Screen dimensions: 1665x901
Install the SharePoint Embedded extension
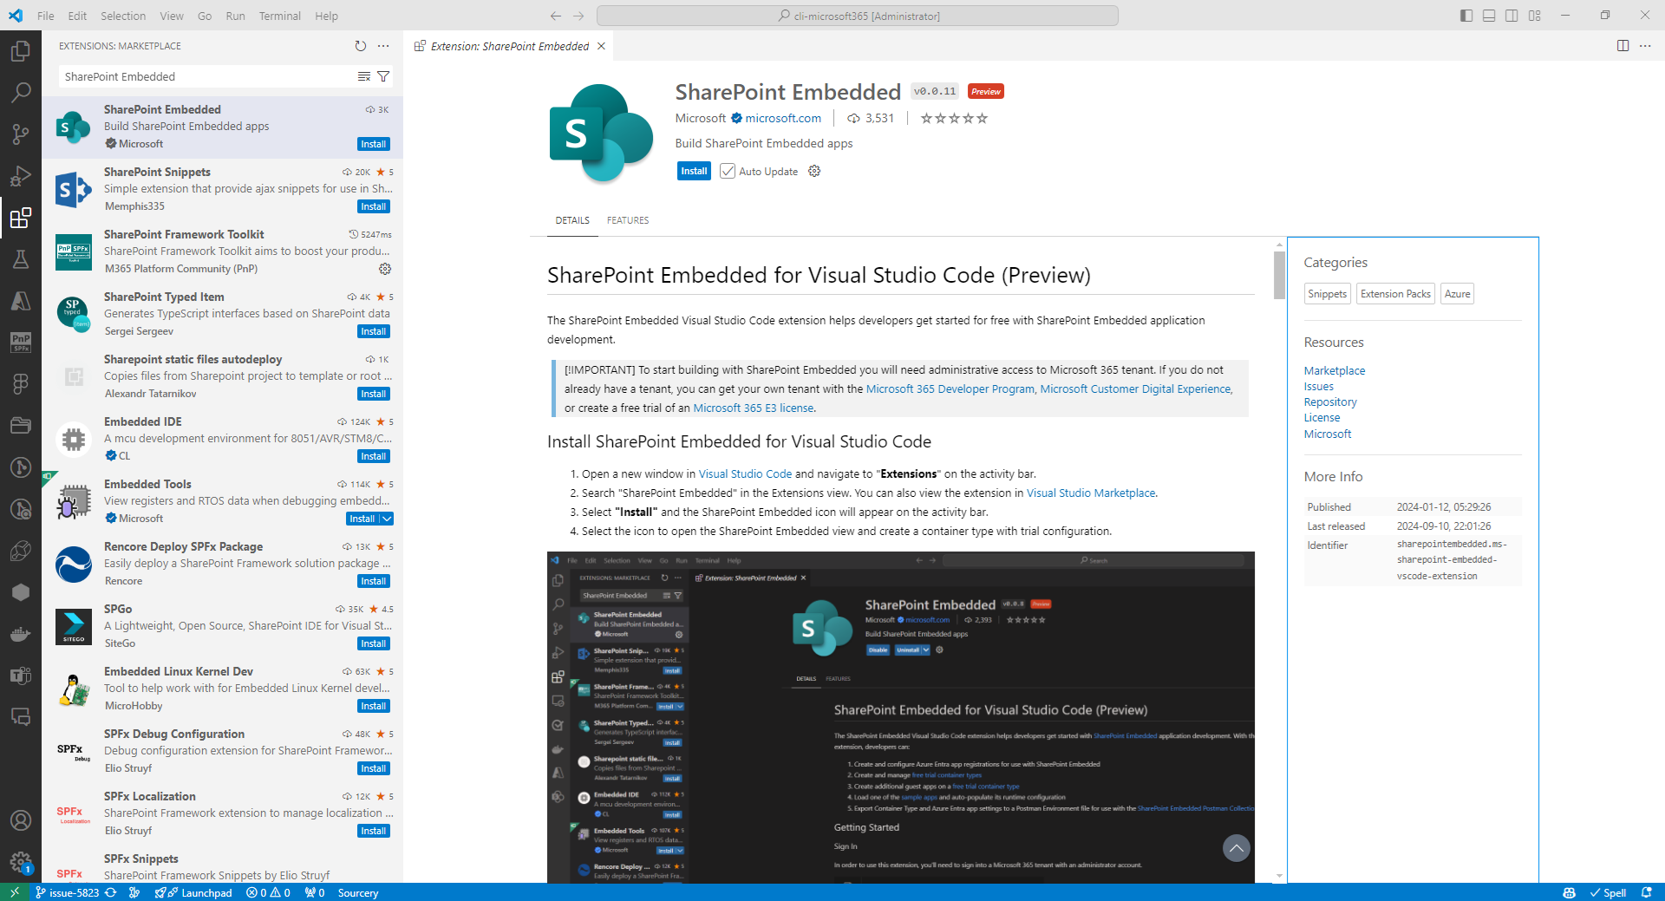(693, 171)
